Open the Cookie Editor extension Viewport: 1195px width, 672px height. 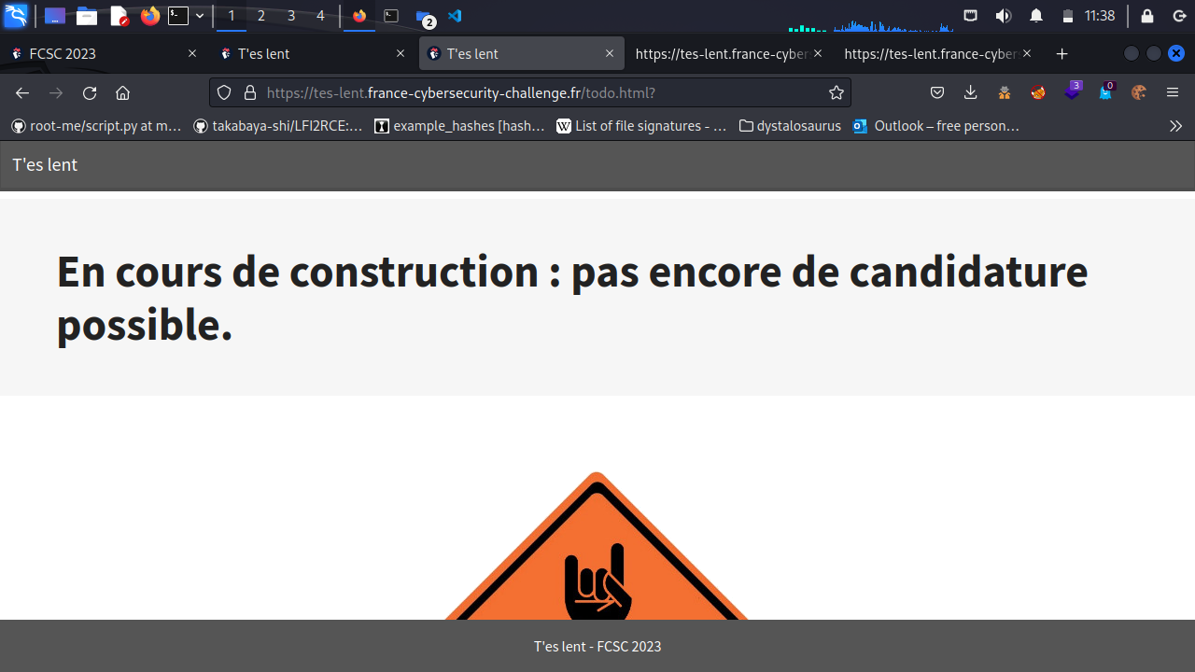[x=1138, y=92]
